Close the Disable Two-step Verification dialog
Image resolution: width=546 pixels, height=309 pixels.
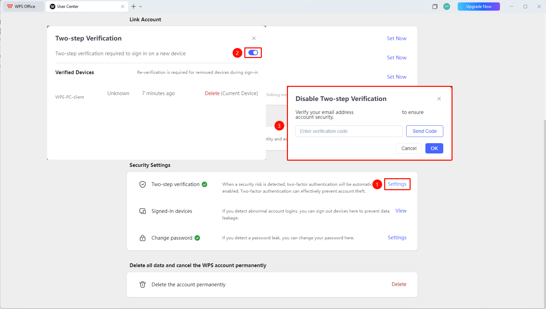(439, 99)
